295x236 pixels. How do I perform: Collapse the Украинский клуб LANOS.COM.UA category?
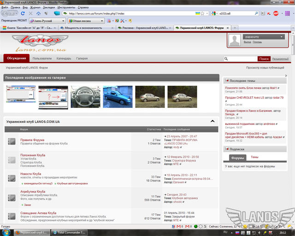pyautogui.click(x=212, y=121)
